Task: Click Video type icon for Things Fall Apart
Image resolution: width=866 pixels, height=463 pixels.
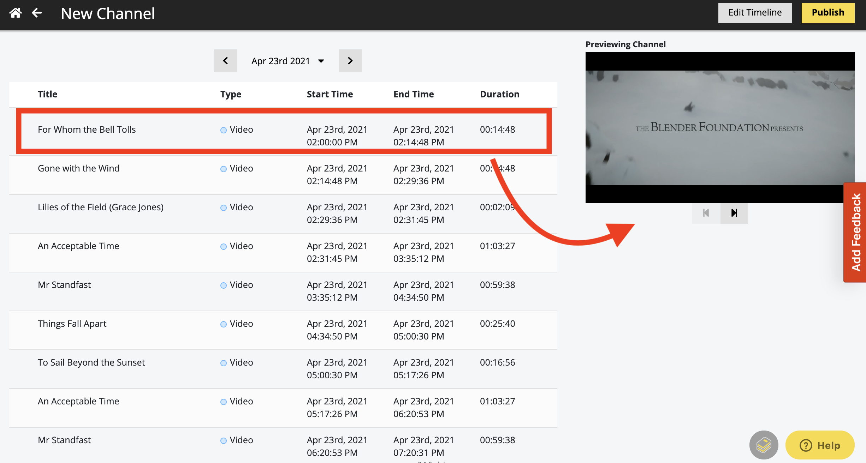Action: click(x=224, y=324)
